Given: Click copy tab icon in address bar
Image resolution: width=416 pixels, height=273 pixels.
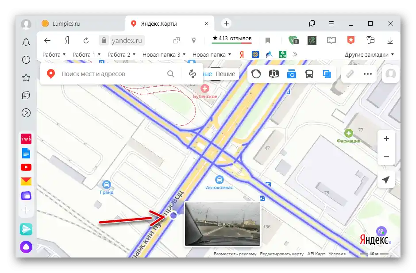Looking at the screenshot, I should (177, 40).
